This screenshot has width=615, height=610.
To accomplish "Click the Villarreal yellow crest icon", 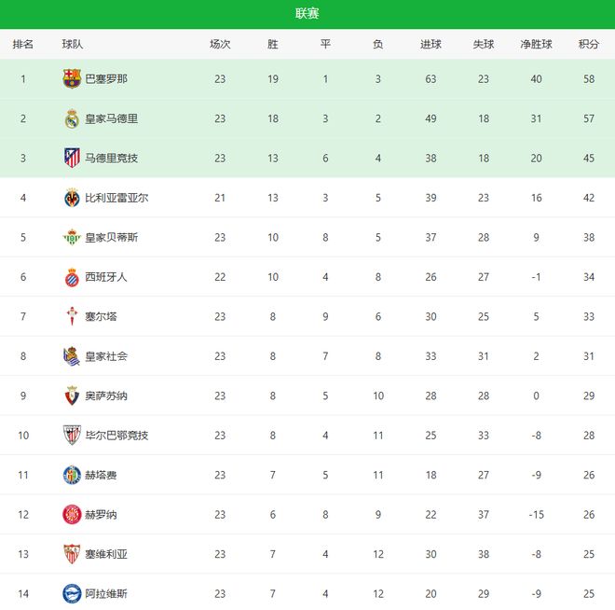I will pos(72,198).
